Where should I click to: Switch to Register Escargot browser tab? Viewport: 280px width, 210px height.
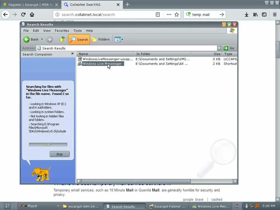30,5
